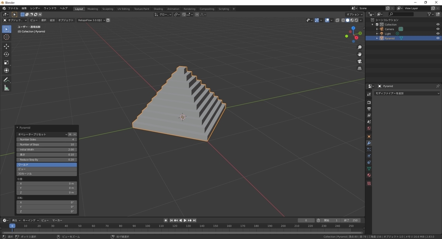442x239 pixels.
Task: Open the Modifiers wrench properties tab
Action: [369, 143]
